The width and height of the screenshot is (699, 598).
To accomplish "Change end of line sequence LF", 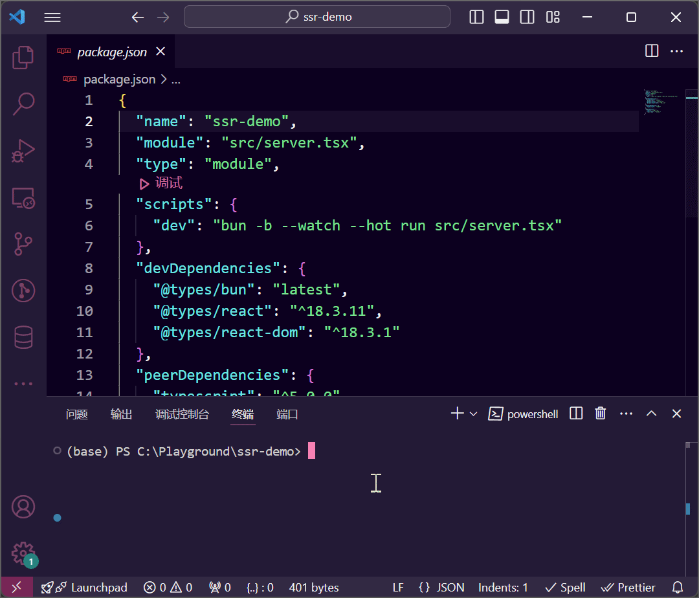I will [x=398, y=588].
